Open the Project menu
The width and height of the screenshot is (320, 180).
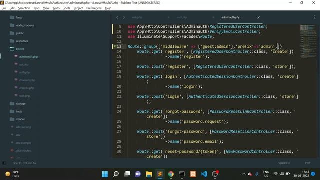click(78, 8)
